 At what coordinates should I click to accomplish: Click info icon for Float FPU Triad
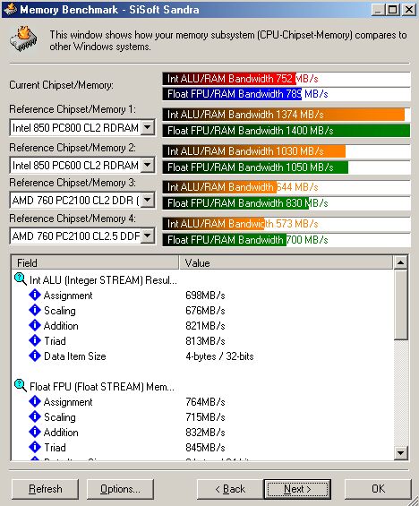(35, 447)
